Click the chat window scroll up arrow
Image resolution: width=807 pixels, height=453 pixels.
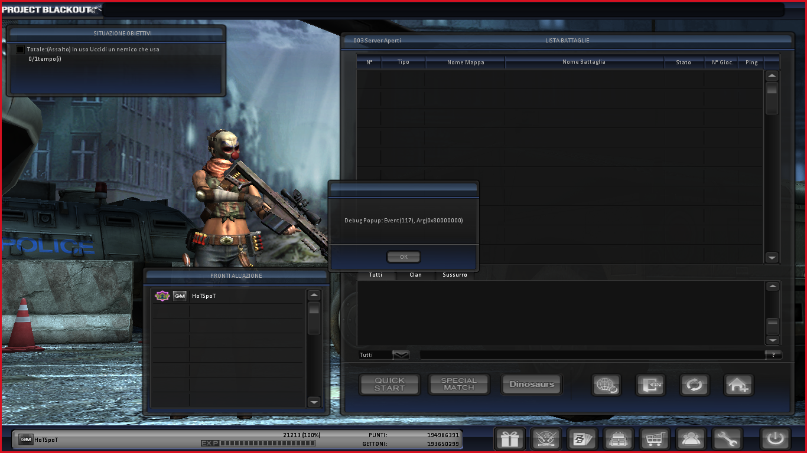click(772, 287)
